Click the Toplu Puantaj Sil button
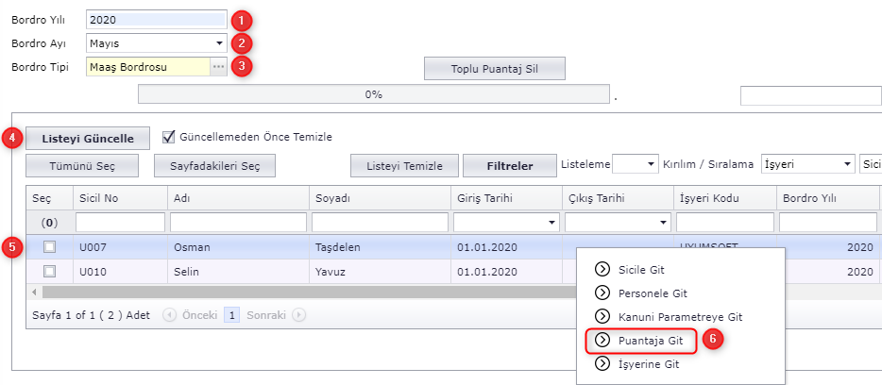Image resolution: width=882 pixels, height=385 pixels. click(x=494, y=69)
